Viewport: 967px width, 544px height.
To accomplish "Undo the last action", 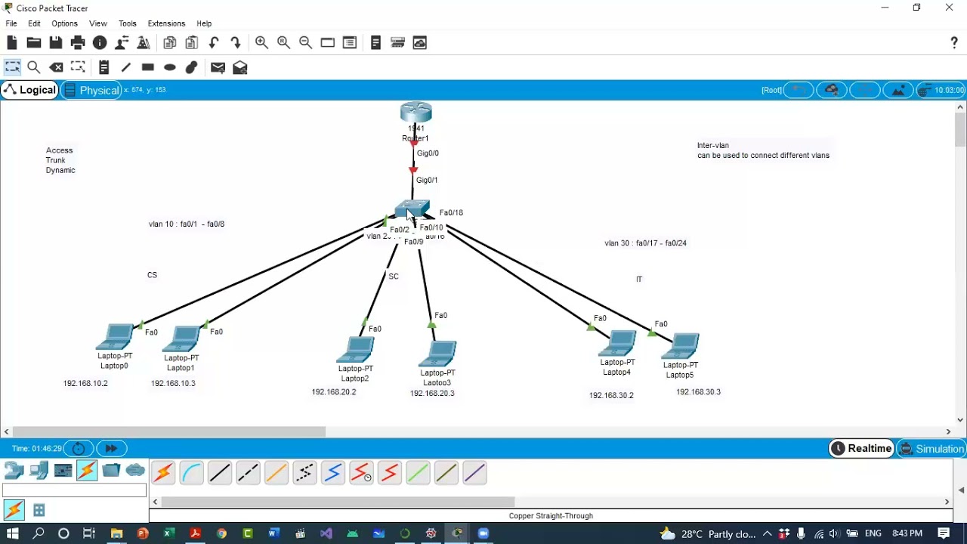I will pos(214,43).
